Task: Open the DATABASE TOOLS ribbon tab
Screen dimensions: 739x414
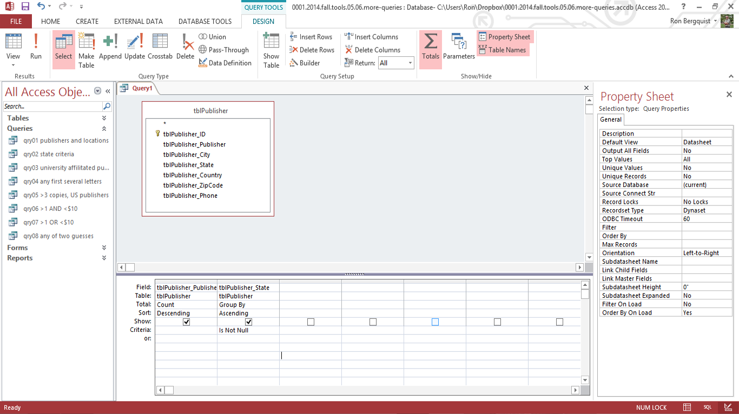Action: [205, 22]
